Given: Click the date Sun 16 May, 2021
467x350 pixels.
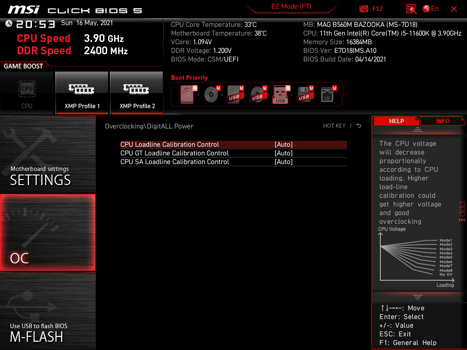Looking at the screenshot, I should click(87, 23).
